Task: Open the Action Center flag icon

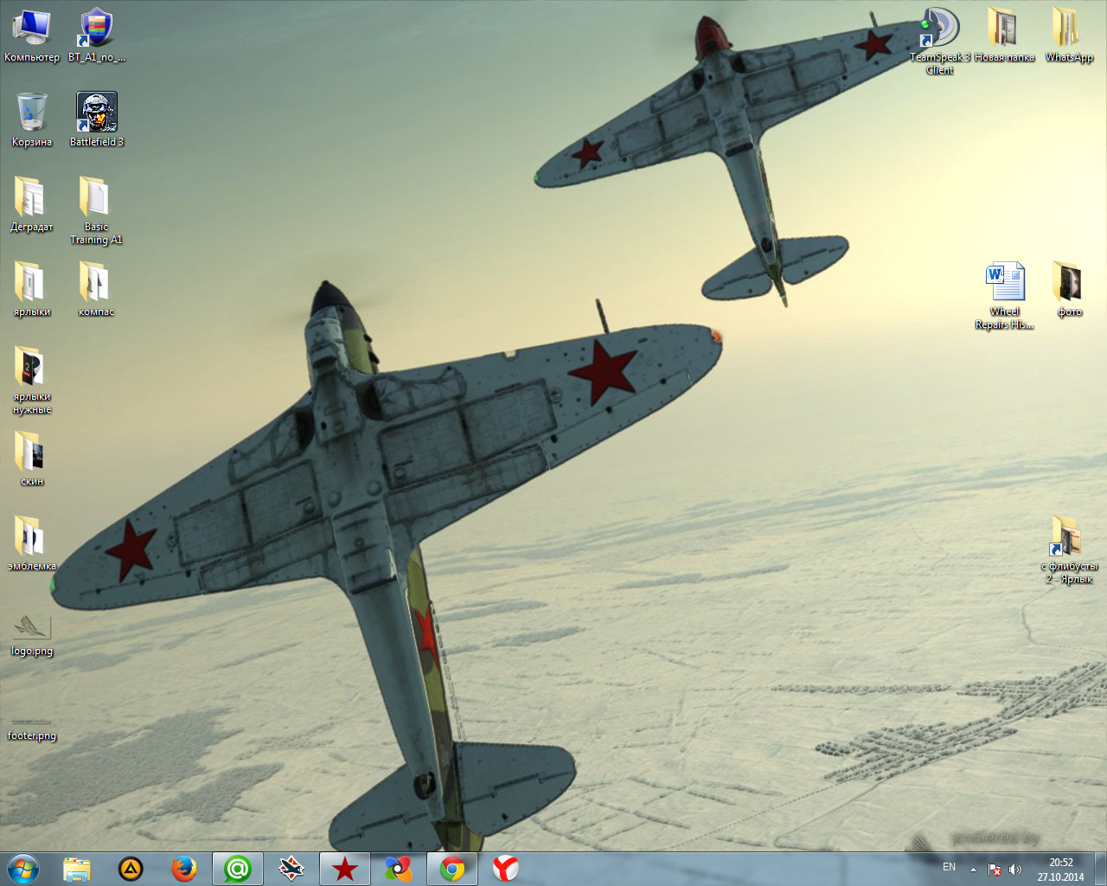Action: coord(995,870)
